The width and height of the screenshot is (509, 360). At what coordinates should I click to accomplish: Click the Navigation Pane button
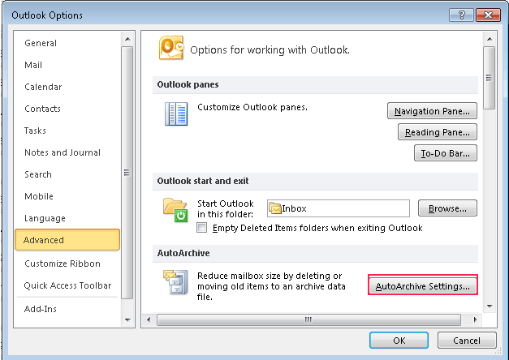[x=432, y=111]
